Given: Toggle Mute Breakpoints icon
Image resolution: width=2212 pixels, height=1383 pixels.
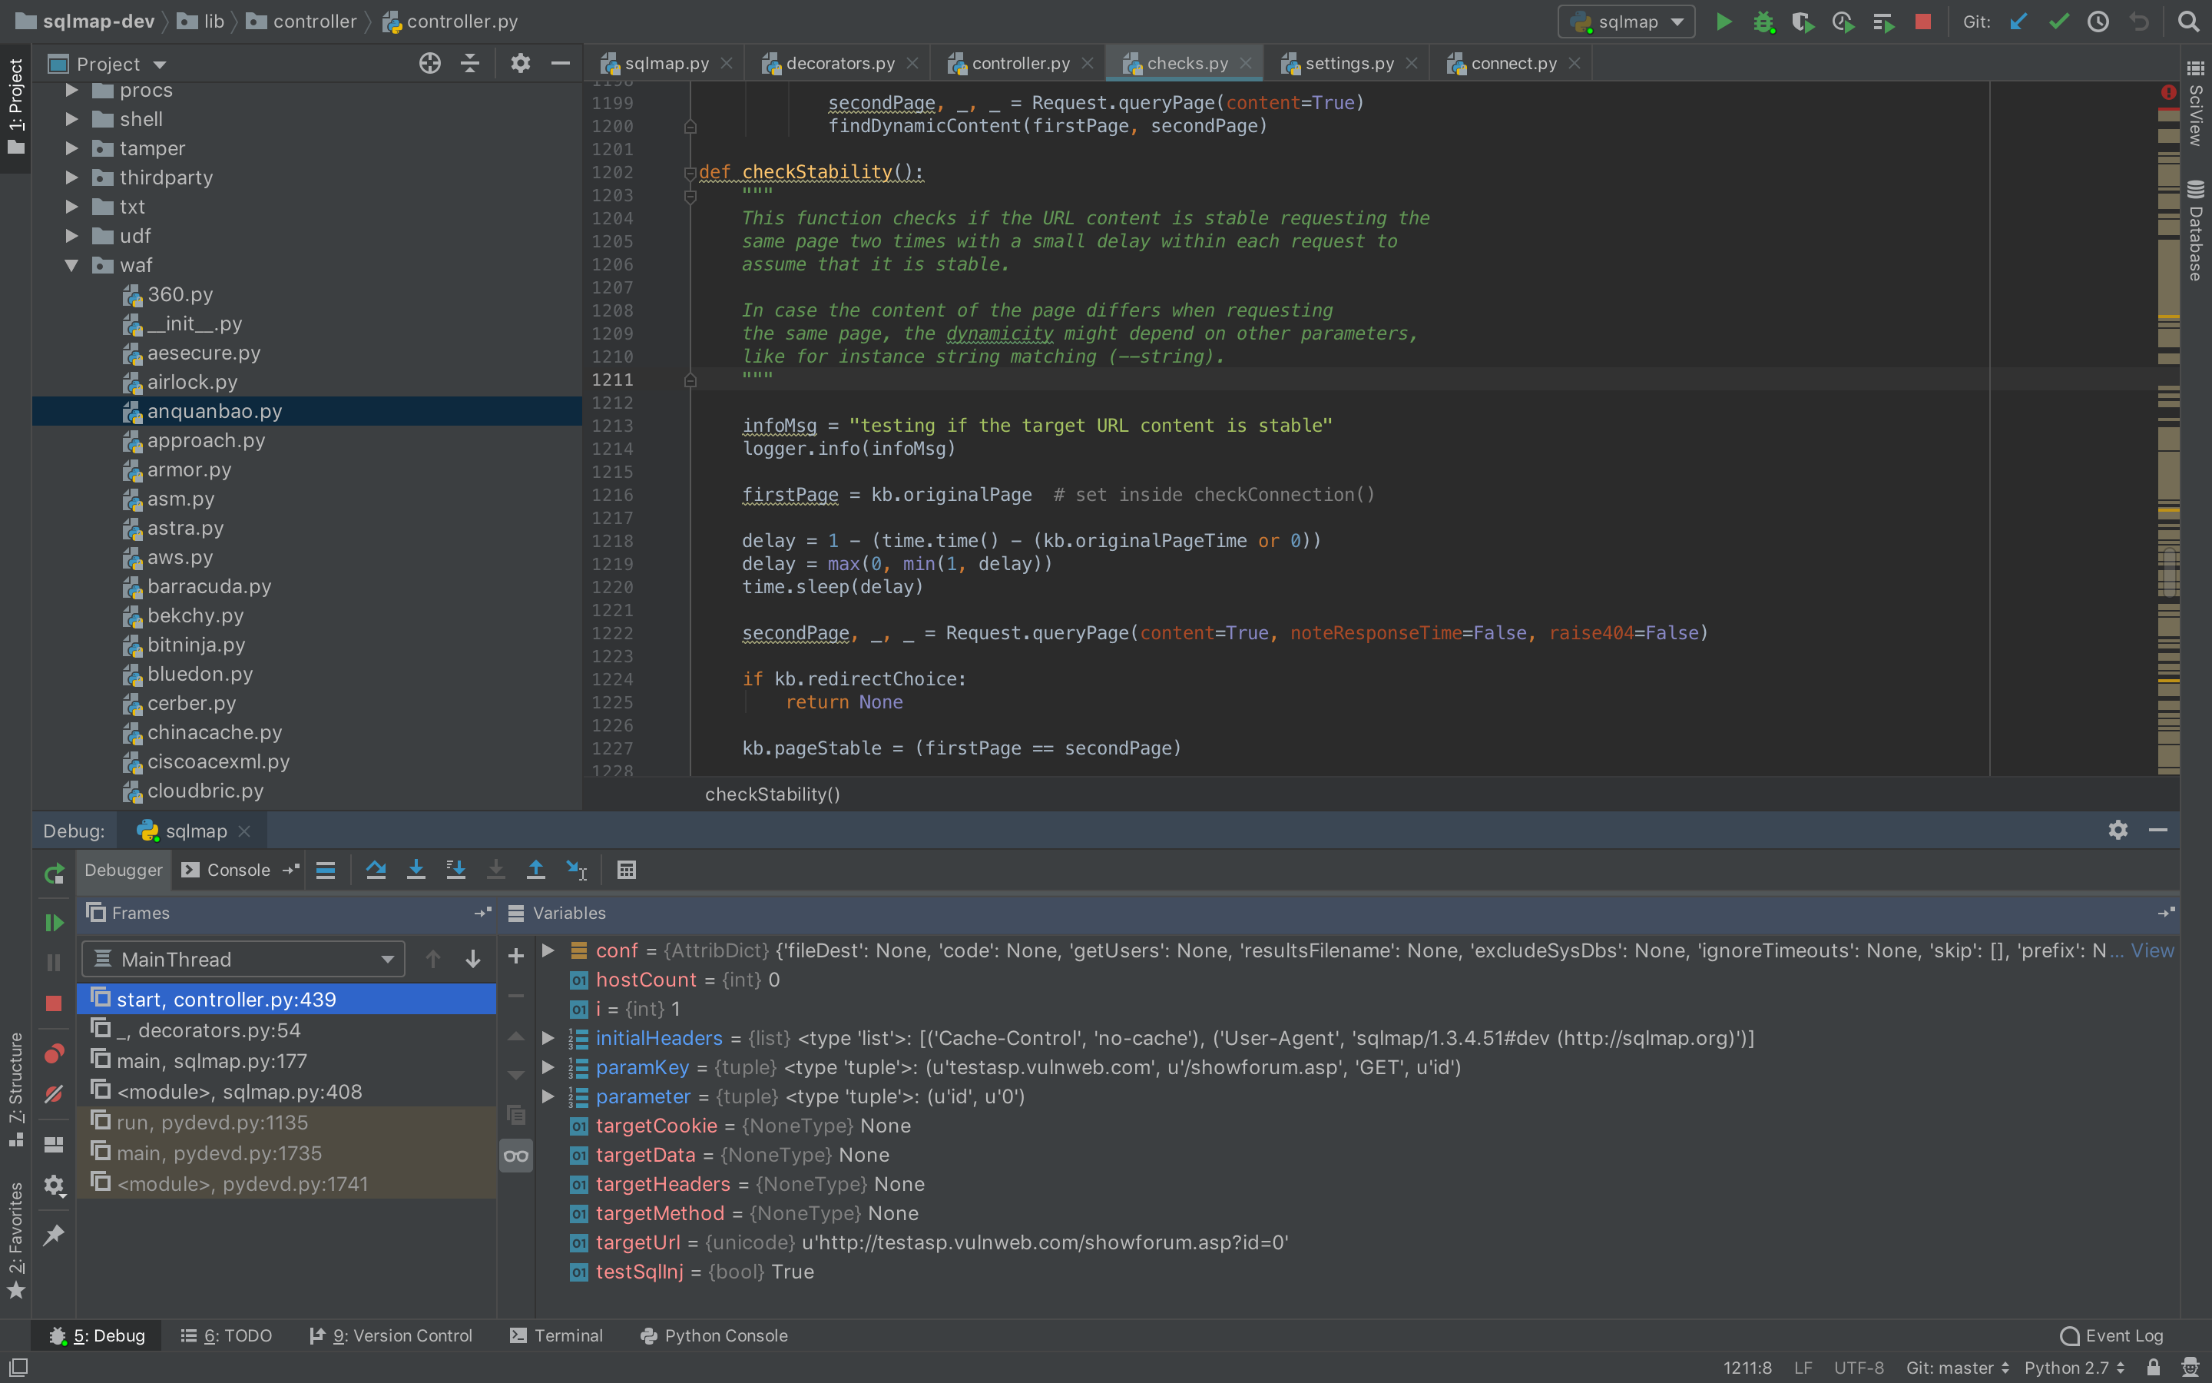Looking at the screenshot, I should [x=54, y=1094].
